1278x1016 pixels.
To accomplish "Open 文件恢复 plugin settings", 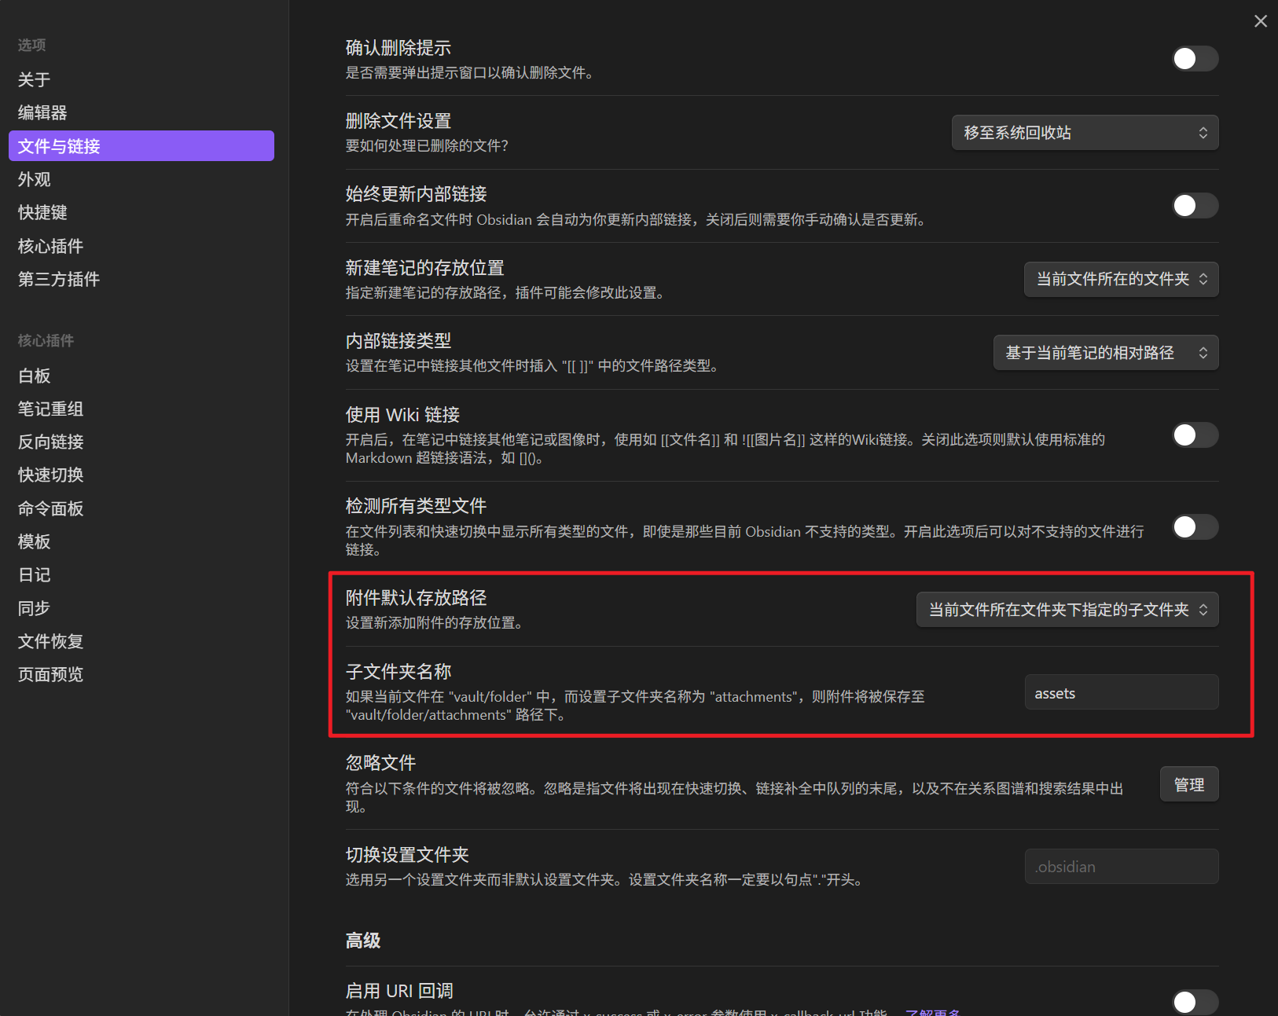I will click(x=141, y=641).
